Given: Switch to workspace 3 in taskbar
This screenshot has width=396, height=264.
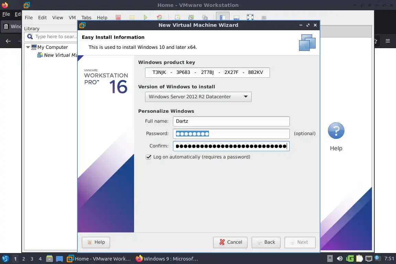Looking at the screenshot, I should click(x=32, y=259).
